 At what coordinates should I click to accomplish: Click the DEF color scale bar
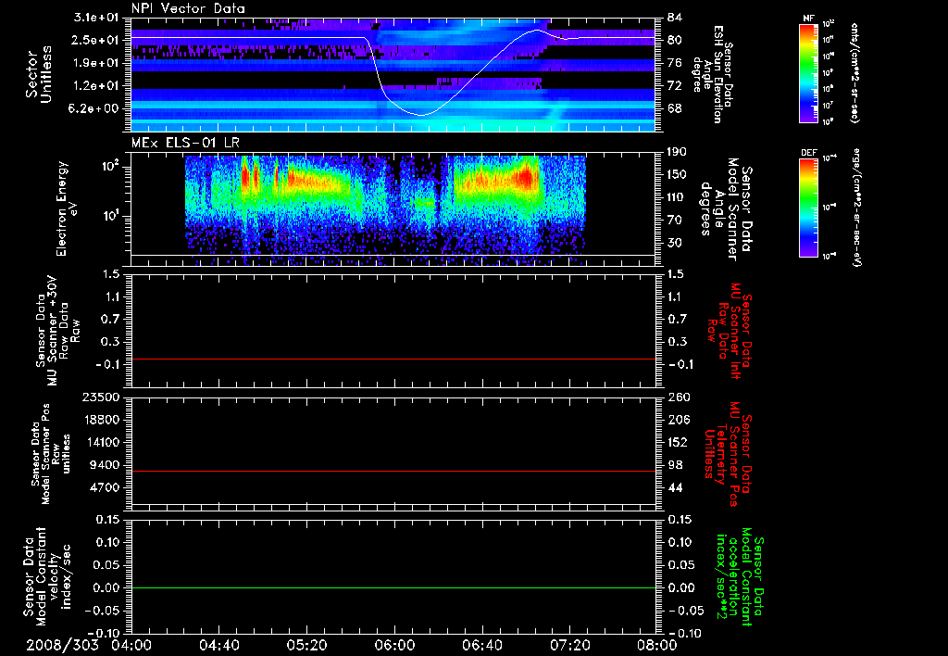click(809, 208)
